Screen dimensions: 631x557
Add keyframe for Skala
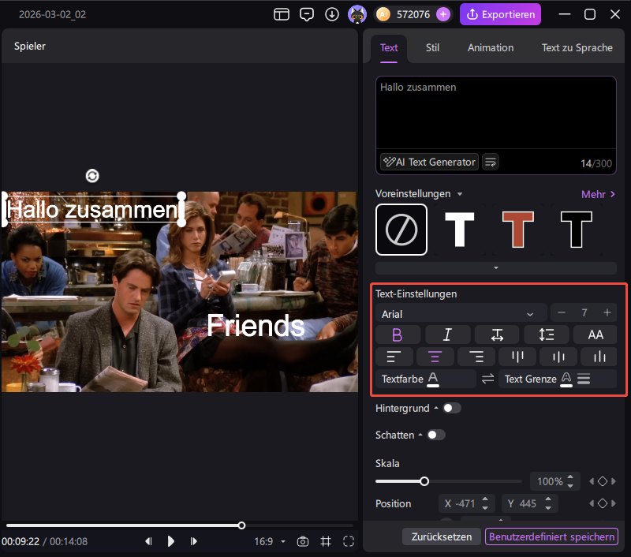602,481
